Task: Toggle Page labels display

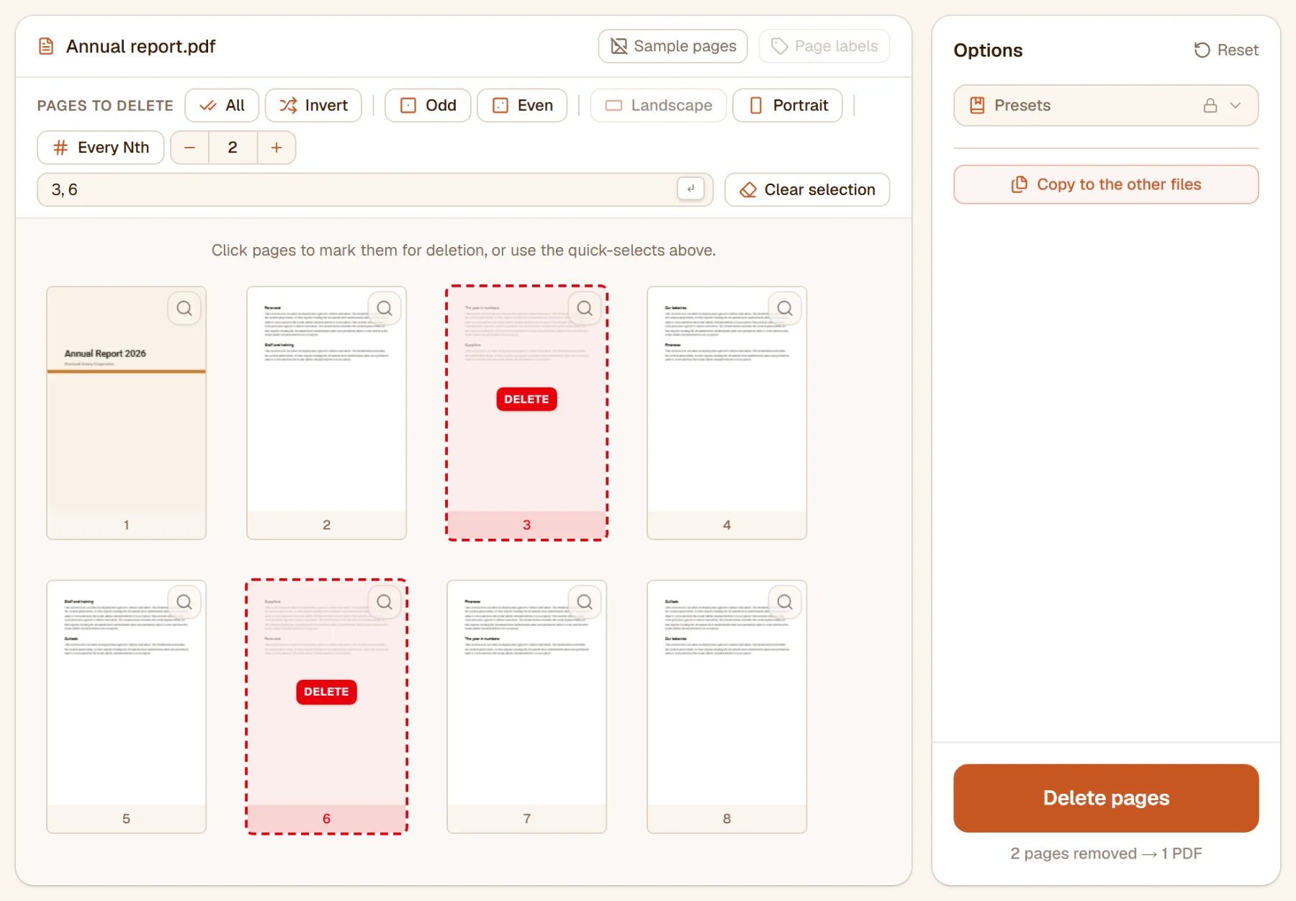Action: coord(824,46)
